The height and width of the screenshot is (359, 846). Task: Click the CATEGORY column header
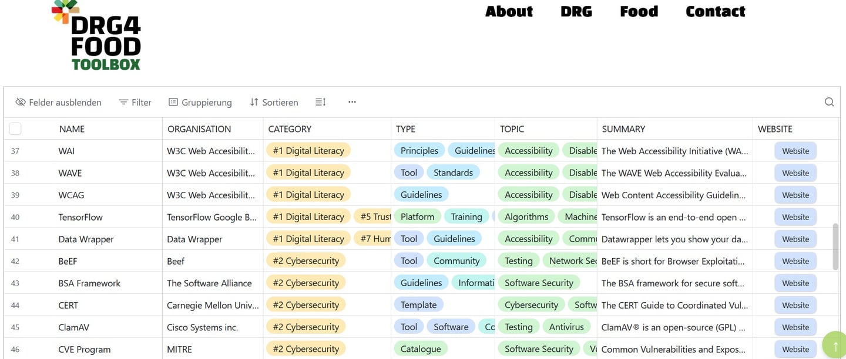coord(290,129)
